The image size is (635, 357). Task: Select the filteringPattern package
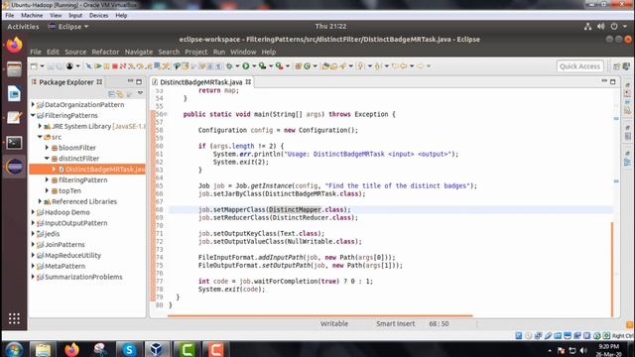[x=83, y=179]
